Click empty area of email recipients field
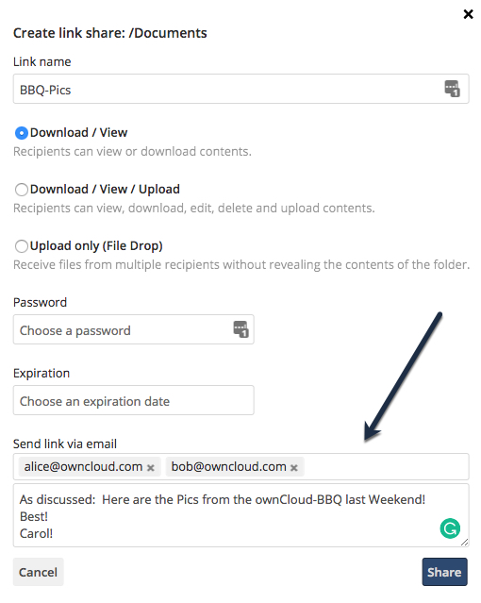The height and width of the screenshot is (603, 481). (387, 467)
